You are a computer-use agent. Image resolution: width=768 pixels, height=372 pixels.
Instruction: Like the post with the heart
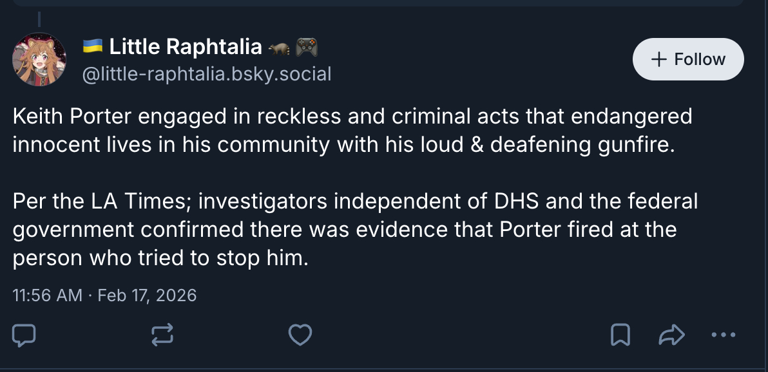(300, 334)
